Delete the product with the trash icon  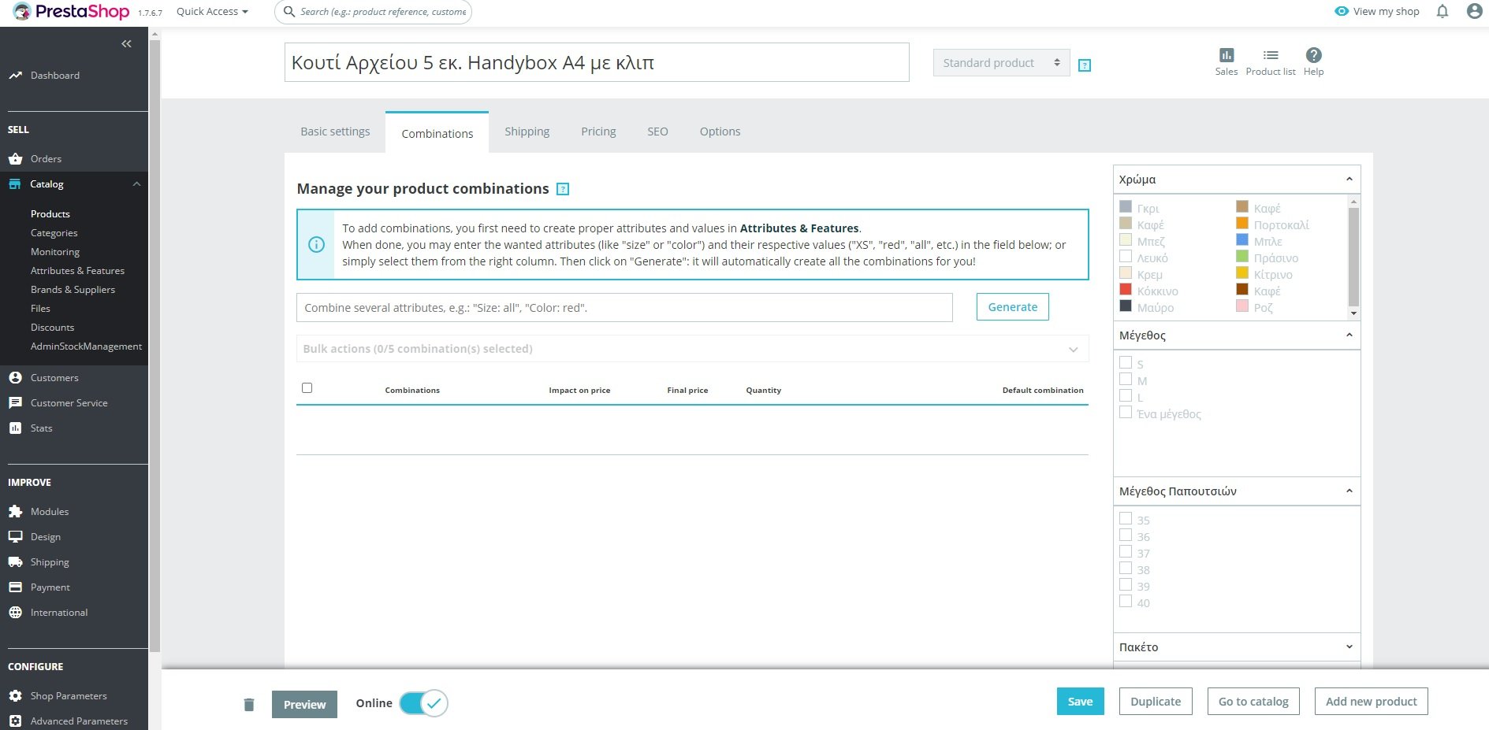[x=249, y=705]
